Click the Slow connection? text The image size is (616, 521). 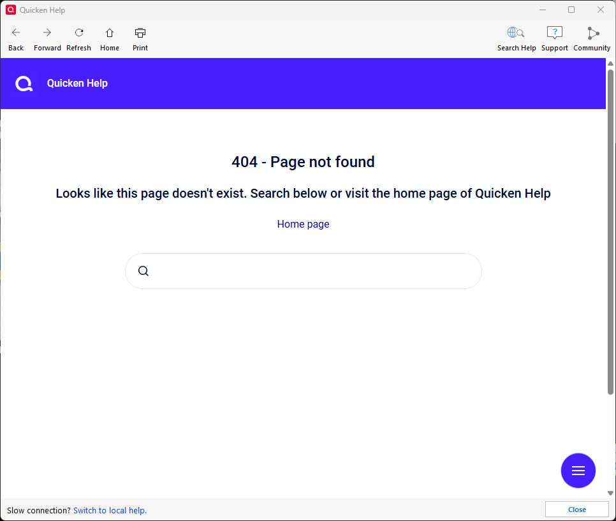39,510
